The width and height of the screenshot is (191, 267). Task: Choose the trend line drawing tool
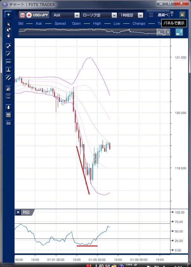coord(9,54)
